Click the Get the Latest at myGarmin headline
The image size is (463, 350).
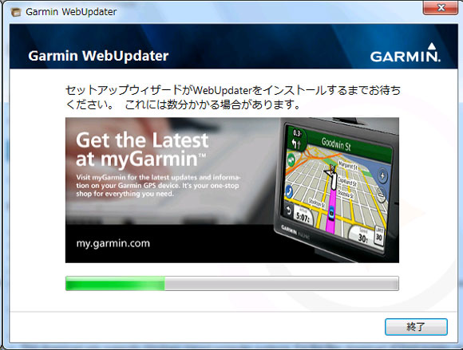pos(142,149)
